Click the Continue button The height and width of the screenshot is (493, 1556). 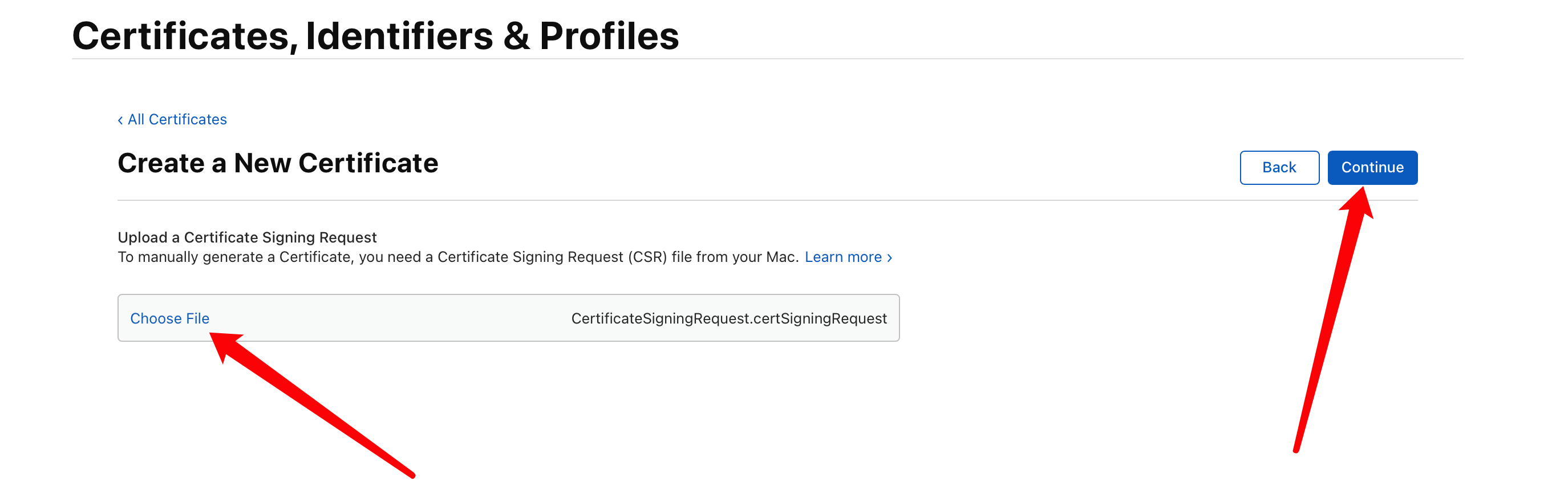click(x=1372, y=167)
